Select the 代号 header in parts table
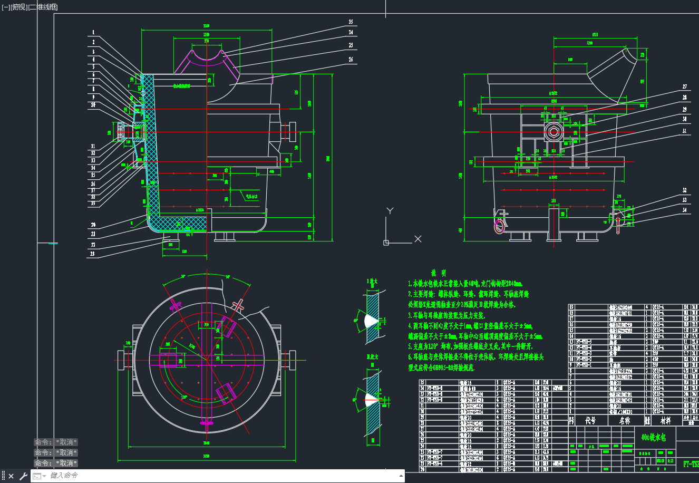Viewport: 699px width, 483px height. 590,420
